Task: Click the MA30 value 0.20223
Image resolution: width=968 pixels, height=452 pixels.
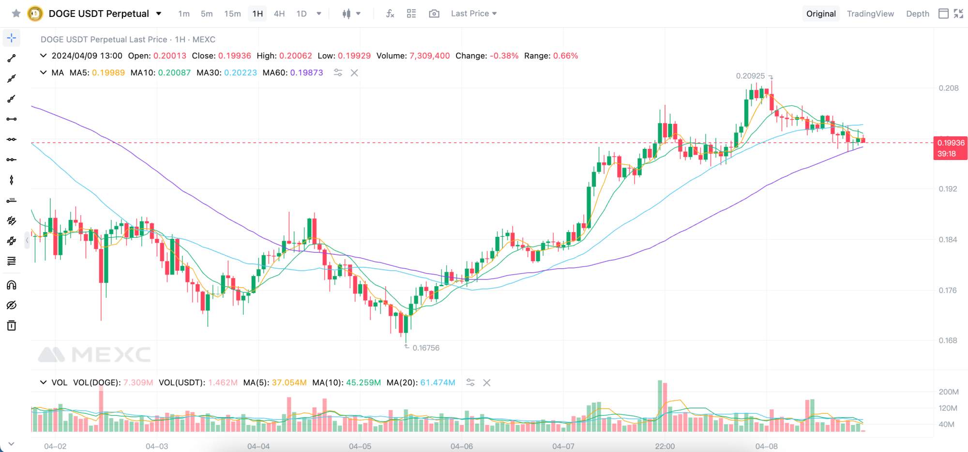Action: [x=241, y=73]
